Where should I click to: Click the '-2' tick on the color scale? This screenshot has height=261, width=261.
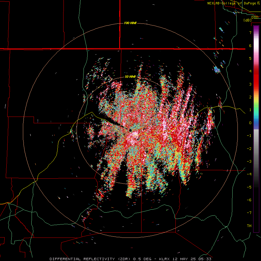click(249, 149)
